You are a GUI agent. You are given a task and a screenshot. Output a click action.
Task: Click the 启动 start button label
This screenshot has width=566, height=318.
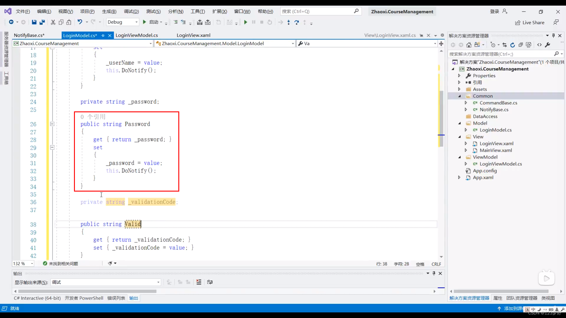(x=154, y=22)
